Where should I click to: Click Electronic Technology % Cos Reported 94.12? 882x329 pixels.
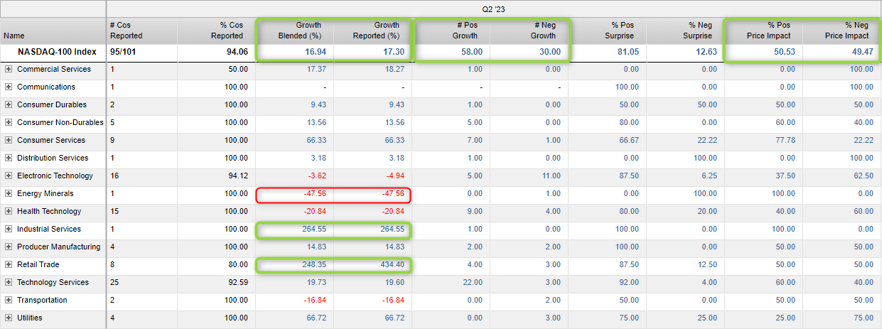(238, 176)
